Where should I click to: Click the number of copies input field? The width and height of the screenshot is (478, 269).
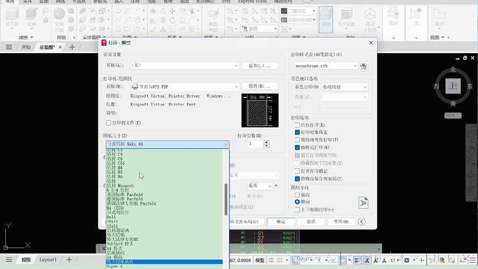click(254, 144)
